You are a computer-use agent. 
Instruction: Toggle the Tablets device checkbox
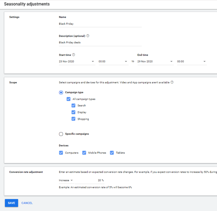pyautogui.click(x=112, y=153)
